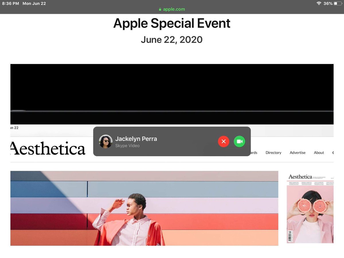Tap the green padlock in address bar
This screenshot has width=344, height=258.
click(x=160, y=9)
